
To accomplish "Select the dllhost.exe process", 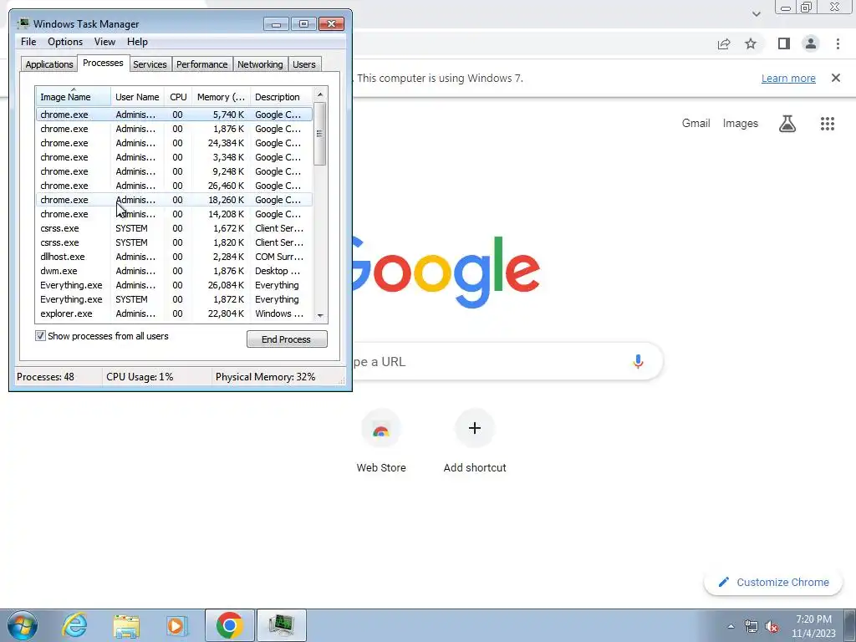I will 175,257.
